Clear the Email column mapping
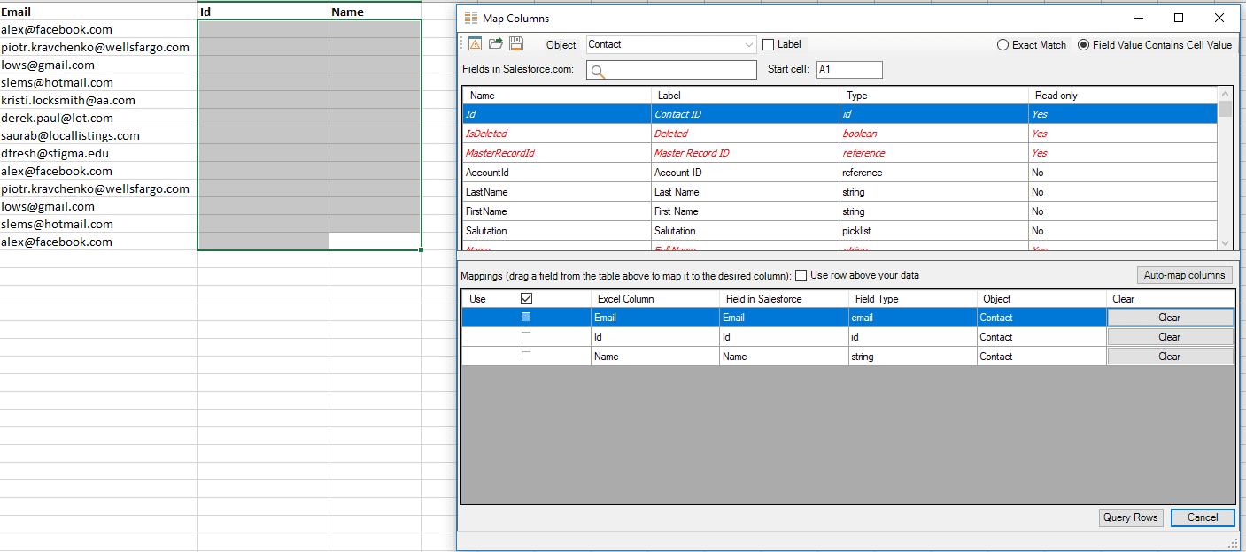 (1170, 318)
